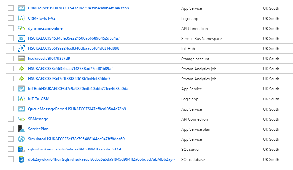The width and height of the screenshot is (293, 170).
Task: Tick the checkbox for CRMHelperHSUKAECCFS47e16239495b49a6b4ff0463568
Action: [11, 8]
